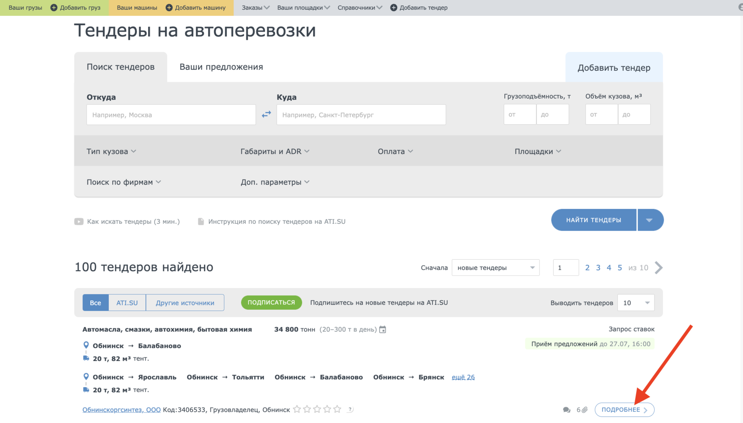This screenshot has height=423, width=743.
Task: Go to results page 2
Action: (587, 268)
